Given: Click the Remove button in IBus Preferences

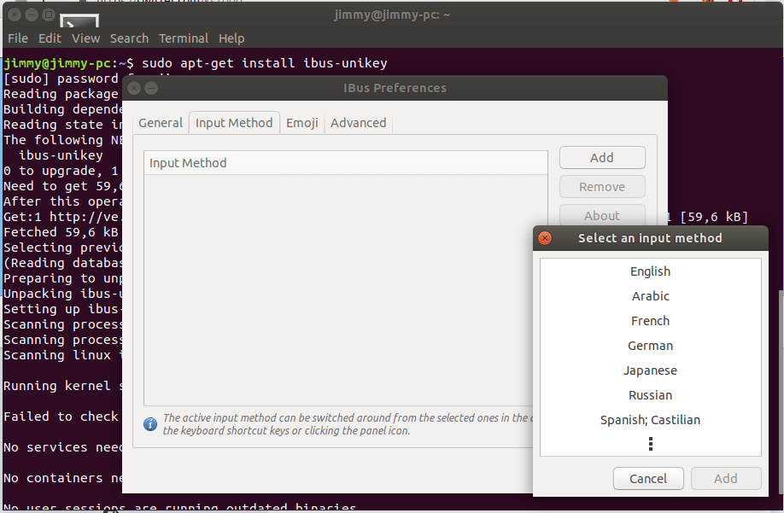Looking at the screenshot, I should coord(602,187).
